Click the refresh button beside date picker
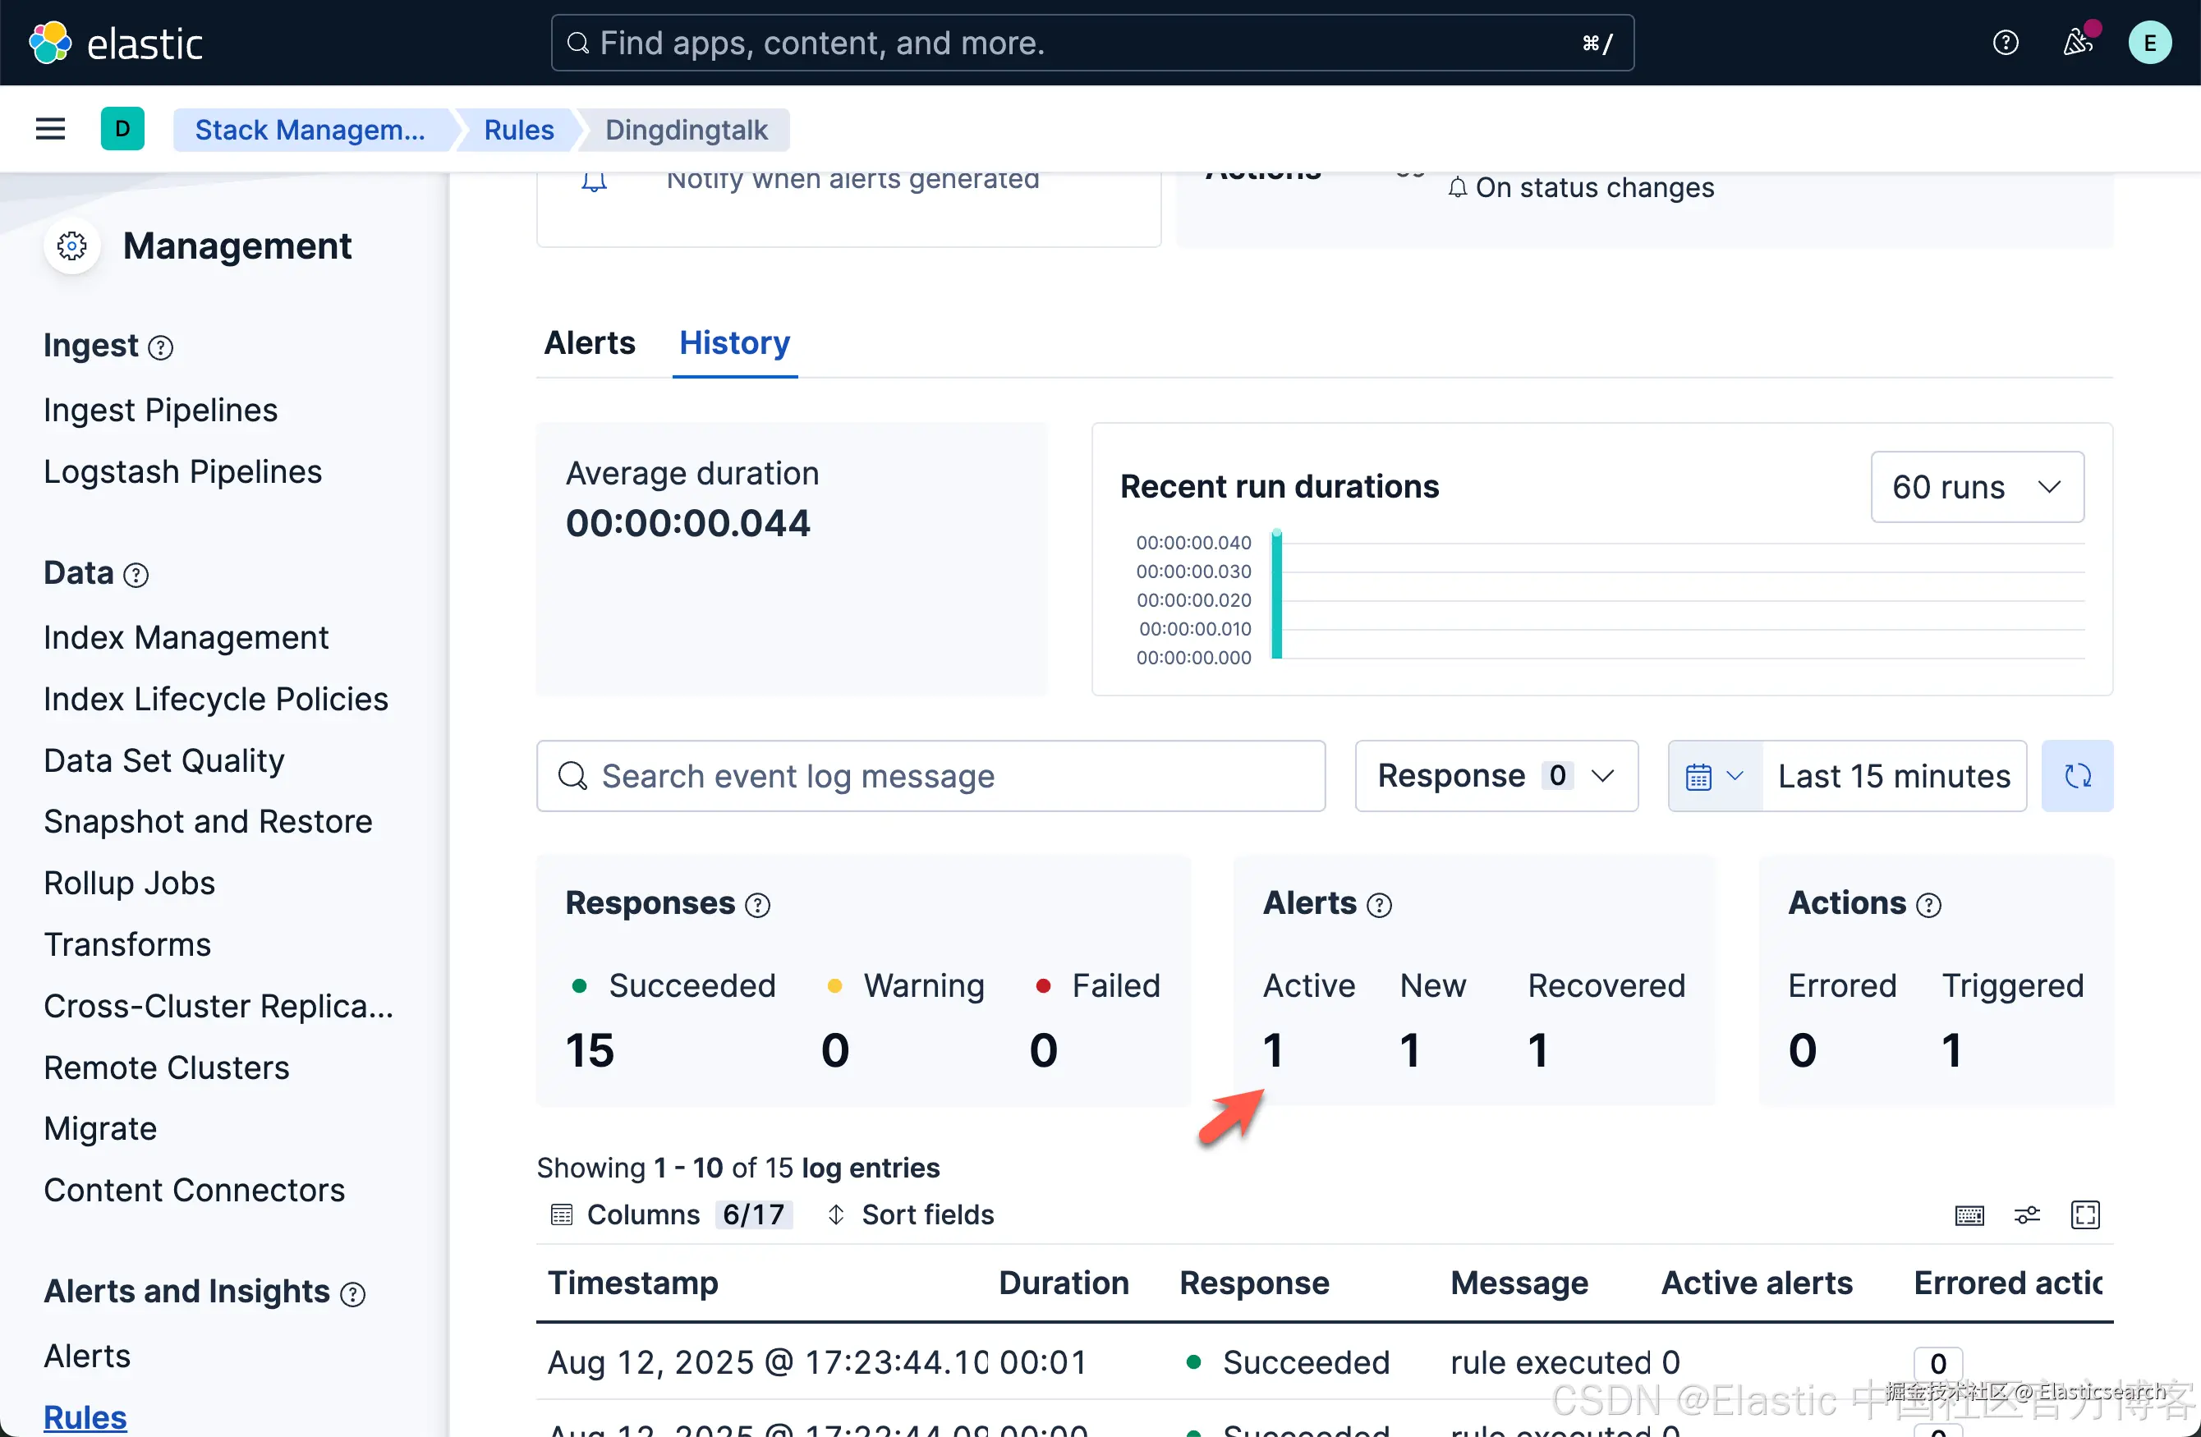The width and height of the screenshot is (2201, 1437). pos(2077,776)
